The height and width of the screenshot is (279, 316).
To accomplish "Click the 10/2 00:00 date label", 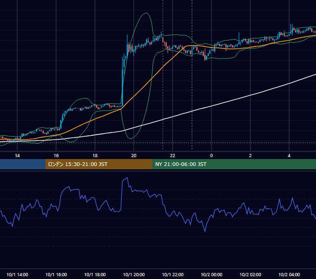I will coord(211,274).
